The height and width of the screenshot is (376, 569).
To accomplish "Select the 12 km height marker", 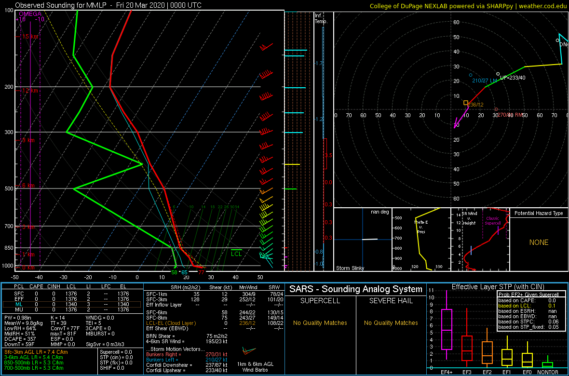I will (29, 90).
